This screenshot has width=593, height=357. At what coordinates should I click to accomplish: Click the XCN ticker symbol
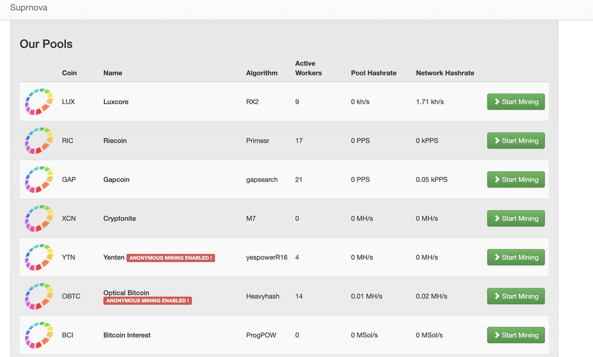click(69, 218)
